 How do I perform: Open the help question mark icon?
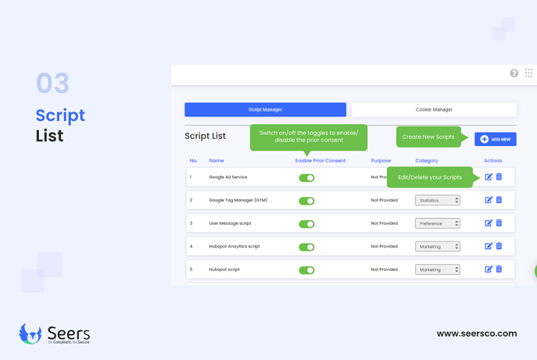pyautogui.click(x=514, y=73)
